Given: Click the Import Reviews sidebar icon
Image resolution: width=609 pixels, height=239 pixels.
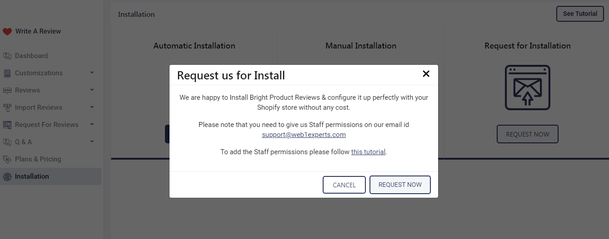Looking at the screenshot, I should coord(7,107).
